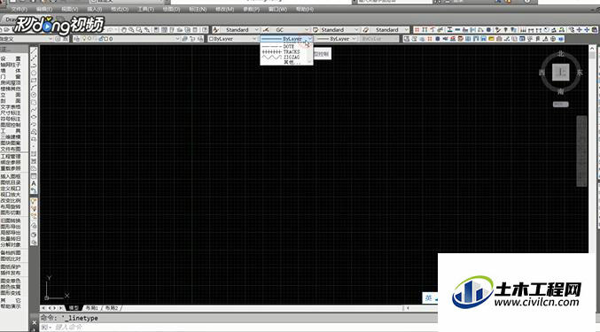Click the Pan hand toolbar icon

point(124,29)
